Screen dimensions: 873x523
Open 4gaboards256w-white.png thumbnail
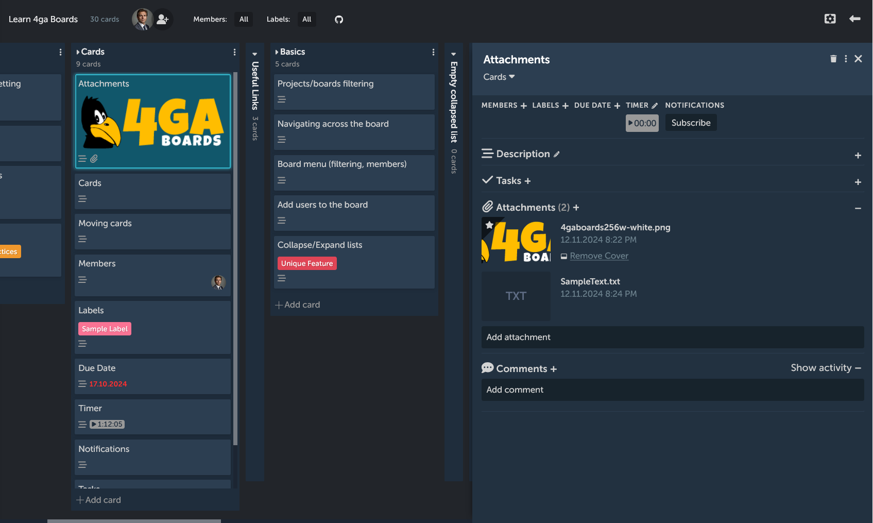pyautogui.click(x=516, y=240)
